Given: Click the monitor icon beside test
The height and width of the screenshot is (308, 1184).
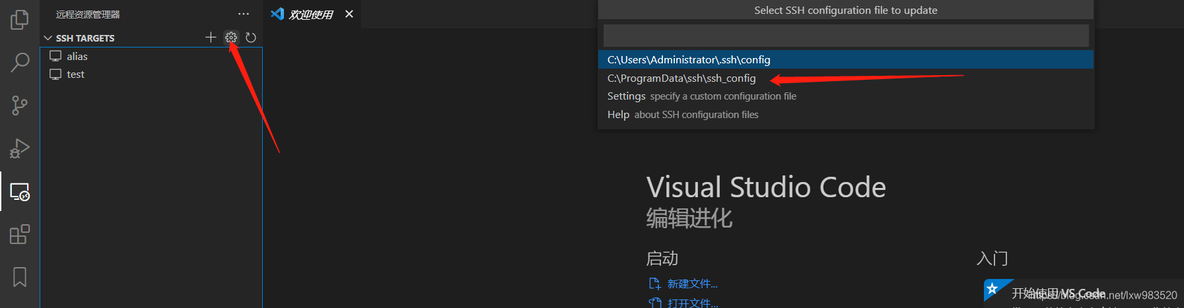Looking at the screenshot, I should click(55, 74).
